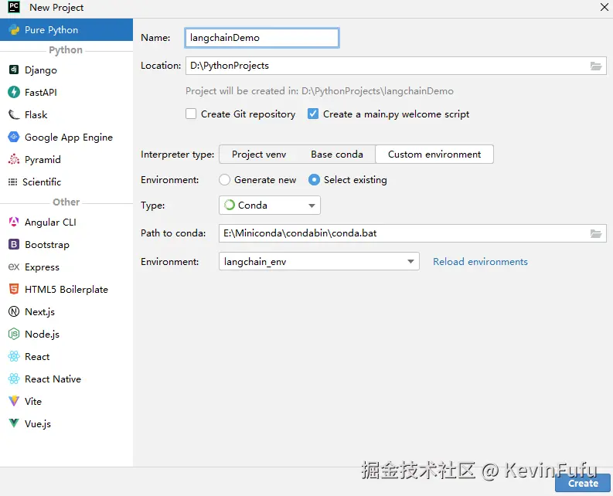Click the React Native atom icon
The width and height of the screenshot is (613, 496).
click(14, 379)
